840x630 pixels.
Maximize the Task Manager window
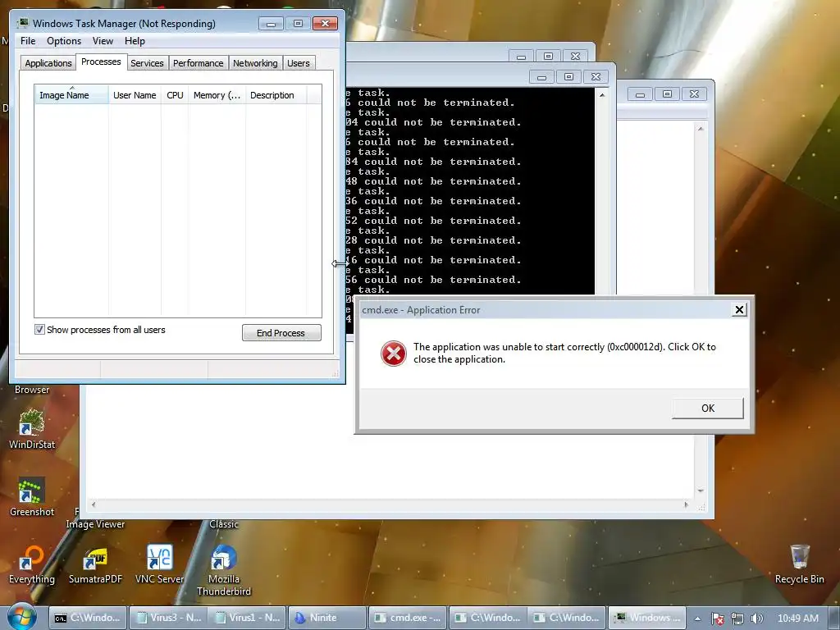click(298, 24)
